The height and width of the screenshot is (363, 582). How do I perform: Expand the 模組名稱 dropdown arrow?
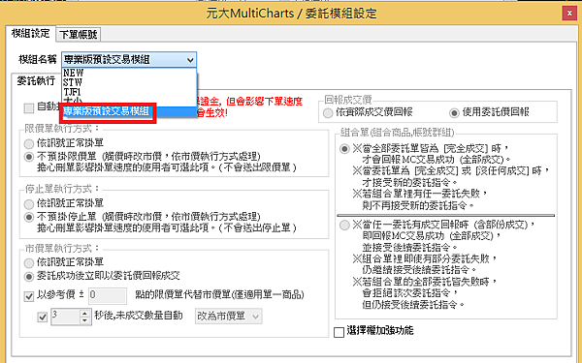pyautogui.click(x=190, y=60)
